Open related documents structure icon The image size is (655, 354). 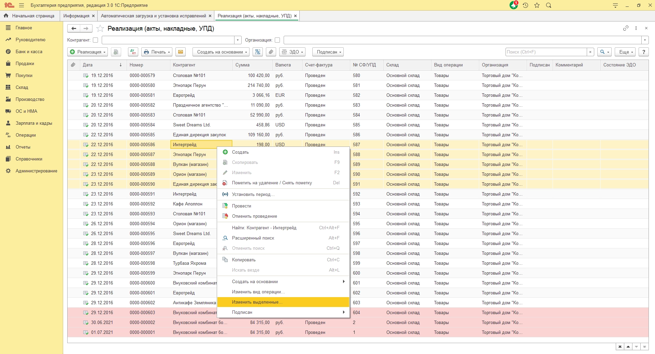click(258, 52)
